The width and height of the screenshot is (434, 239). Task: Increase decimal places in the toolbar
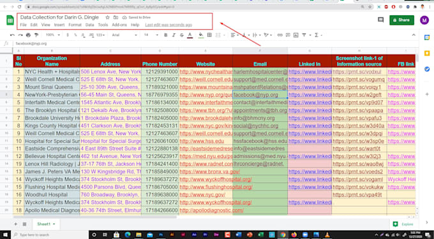[91, 35]
